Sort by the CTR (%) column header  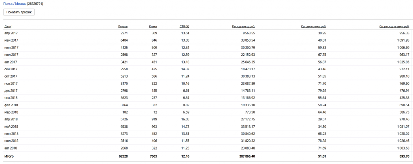[184, 26]
